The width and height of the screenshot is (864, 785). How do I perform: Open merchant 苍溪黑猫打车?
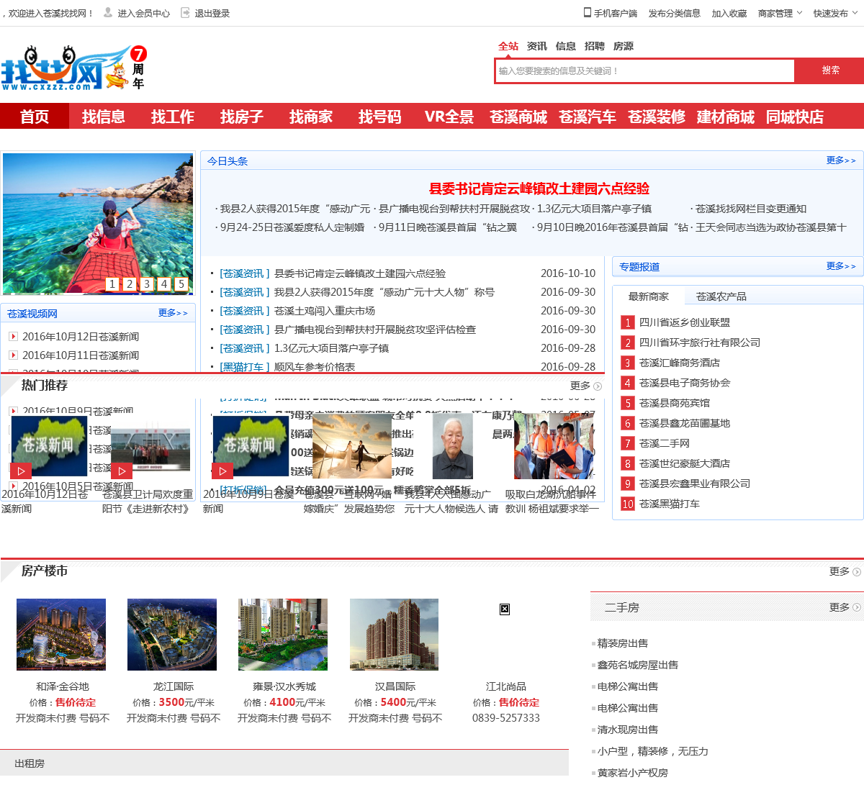[670, 504]
